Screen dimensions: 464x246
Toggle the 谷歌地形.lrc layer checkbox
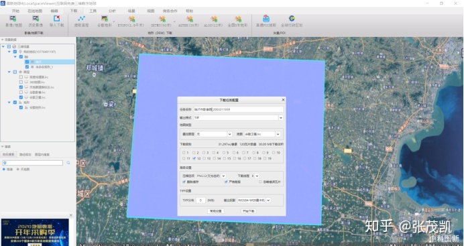pyautogui.click(x=21, y=108)
